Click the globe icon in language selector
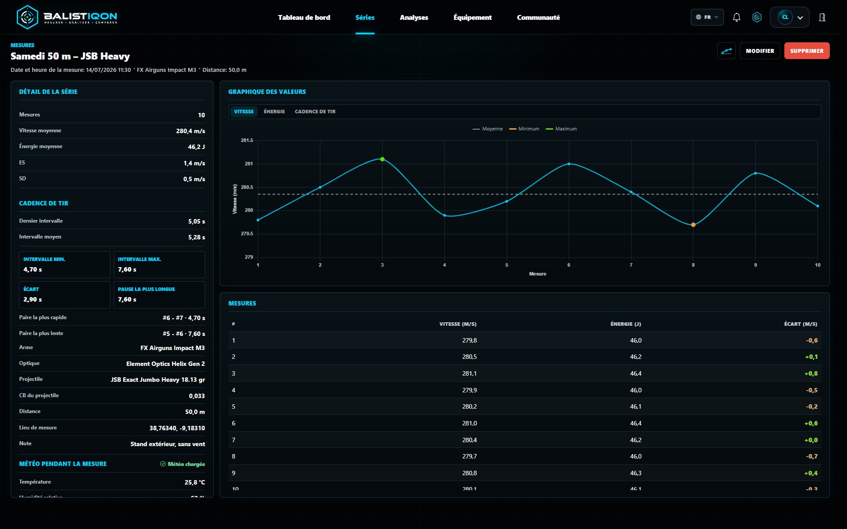Image resolution: width=847 pixels, height=529 pixels. click(x=698, y=17)
